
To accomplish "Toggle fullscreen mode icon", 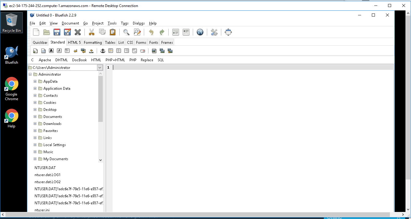I will [x=228, y=32].
